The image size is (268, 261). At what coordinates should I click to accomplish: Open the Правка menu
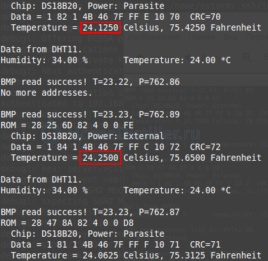[x=201, y=37]
